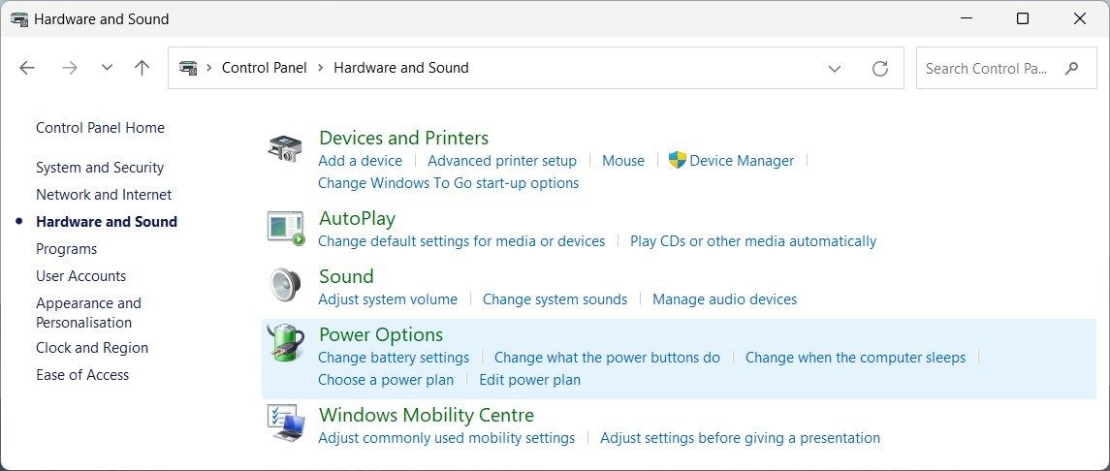Click the Devices and Printers icon
The height and width of the screenshot is (471, 1110).
[285, 148]
